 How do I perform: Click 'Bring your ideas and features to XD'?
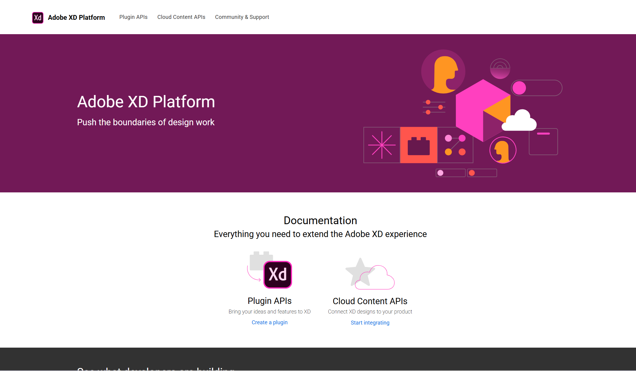click(x=270, y=312)
